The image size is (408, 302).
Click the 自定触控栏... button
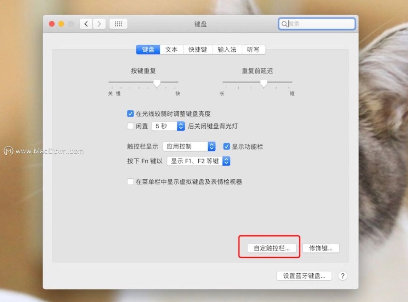coord(272,248)
